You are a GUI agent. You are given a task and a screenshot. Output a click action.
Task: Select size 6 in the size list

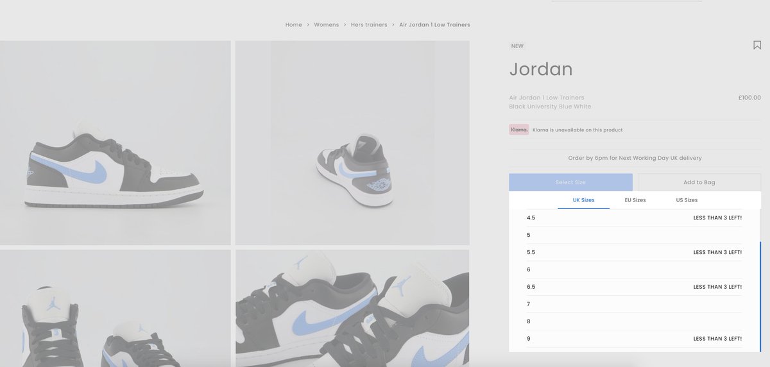[634, 269]
